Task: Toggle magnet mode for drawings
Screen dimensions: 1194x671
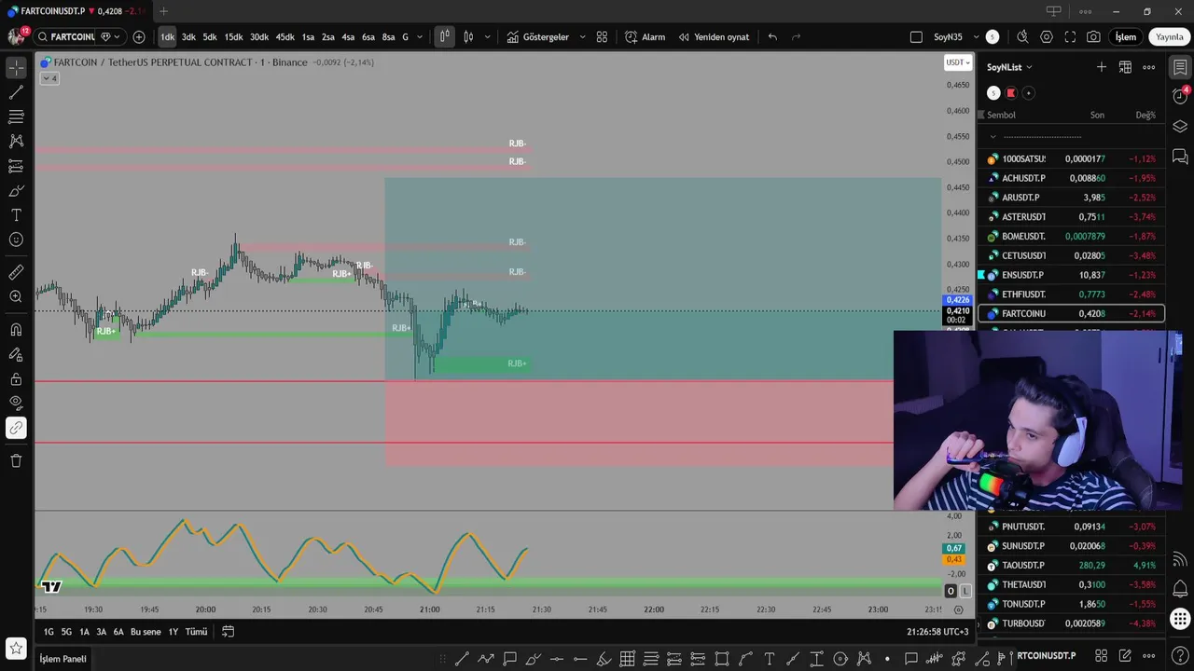Action: click(16, 330)
